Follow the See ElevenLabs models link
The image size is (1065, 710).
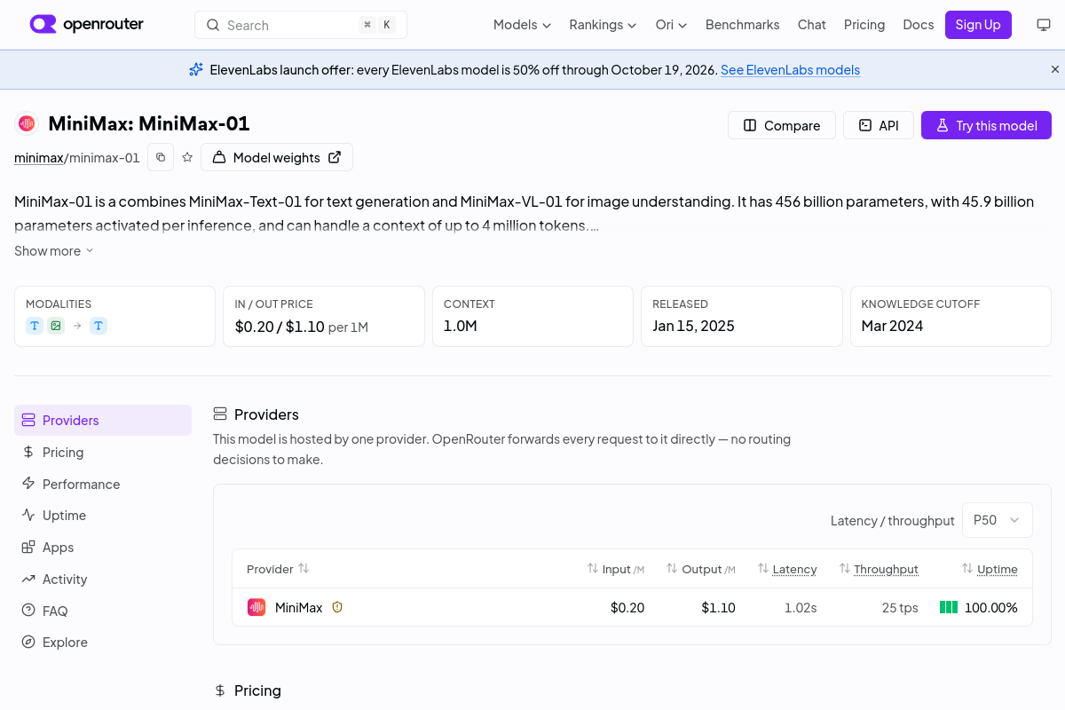790,70
